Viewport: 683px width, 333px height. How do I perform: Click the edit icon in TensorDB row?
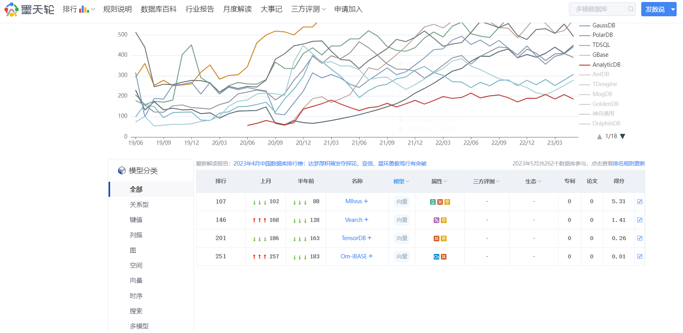tap(640, 238)
